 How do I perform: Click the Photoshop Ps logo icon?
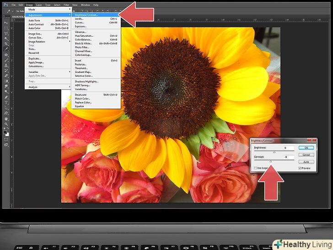point(6,5)
